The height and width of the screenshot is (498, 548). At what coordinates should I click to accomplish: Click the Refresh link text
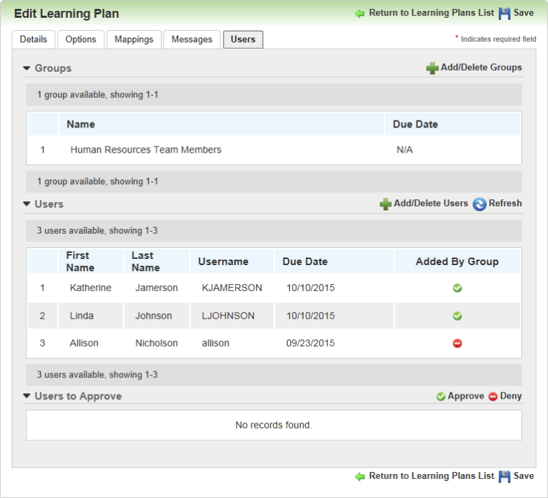pos(505,203)
